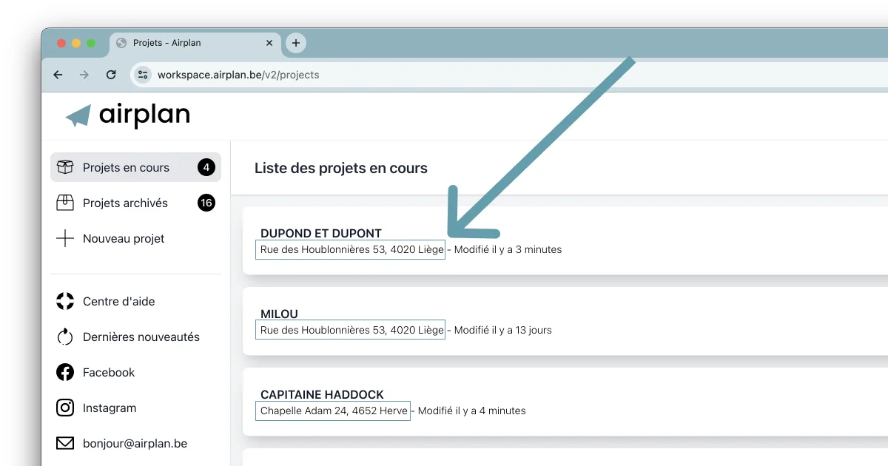Click the Dernières nouveautés refresh icon
888x466 pixels.
click(x=65, y=337)
